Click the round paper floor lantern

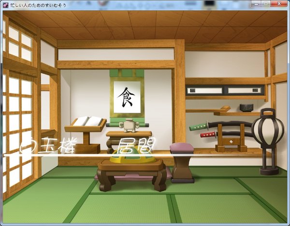pyautogui.click(x=268, y=142)
